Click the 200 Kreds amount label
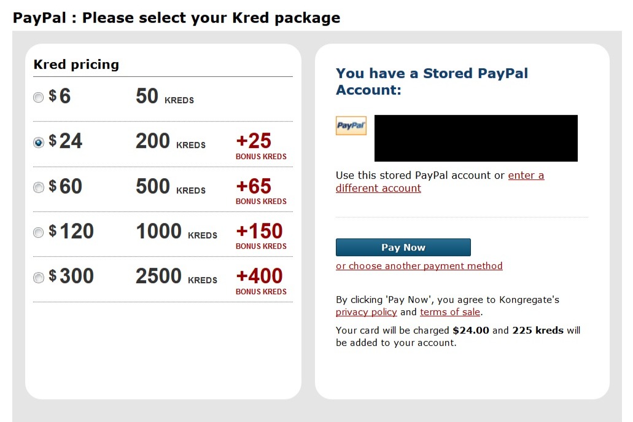The width and height of the screenshot is (633, 422). (x=170, y=141)
